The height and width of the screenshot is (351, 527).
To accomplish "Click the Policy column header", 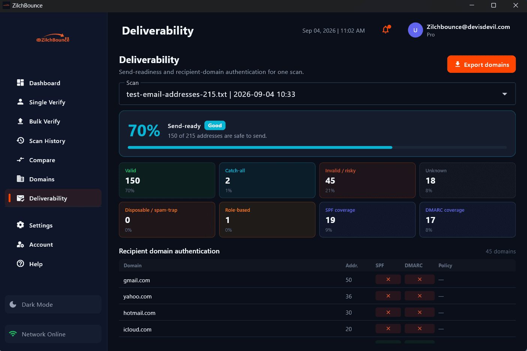I will click(x=445, y=265).
